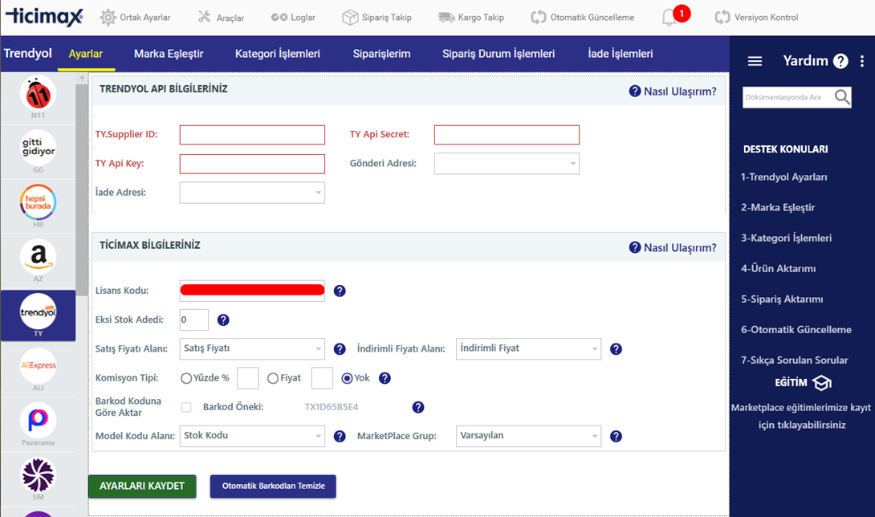875x517 pixels.
Task: Open the İade Adresi dropdown
Action: point(252,193)
